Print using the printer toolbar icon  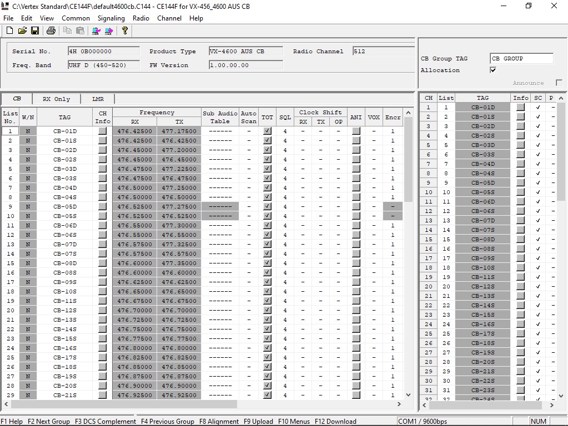[x=51, y=31]
